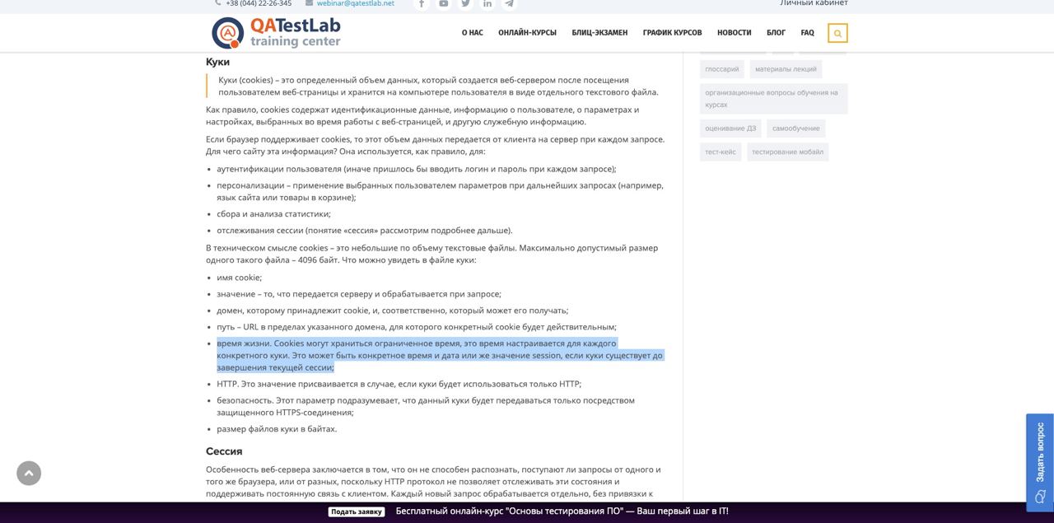The height and width of the screenshot is (523, 1054).
Task: Click the banner text 'Бесплатный онлайн-курс Основы тестирования ПО'
Action: (562, 511)
